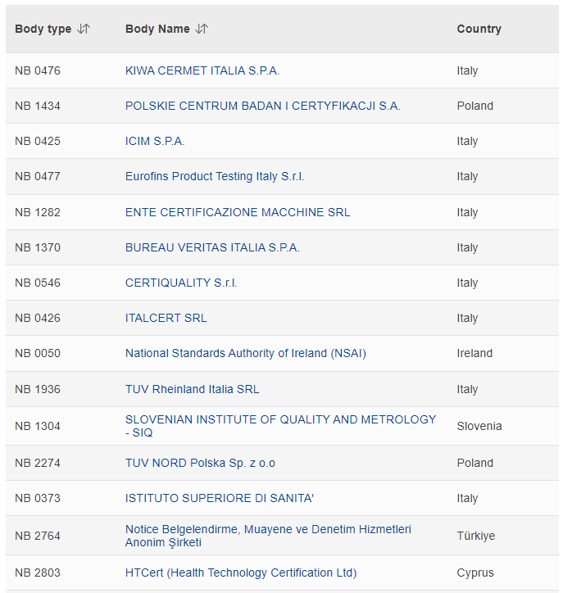This screenshot has height=593, width=563.
Task: Click Poland in the NB 1434 row
Action: 474,106
